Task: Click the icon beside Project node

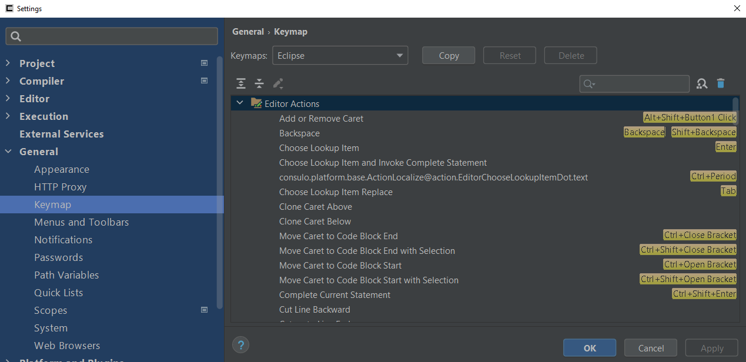Action: coord(204,63)
